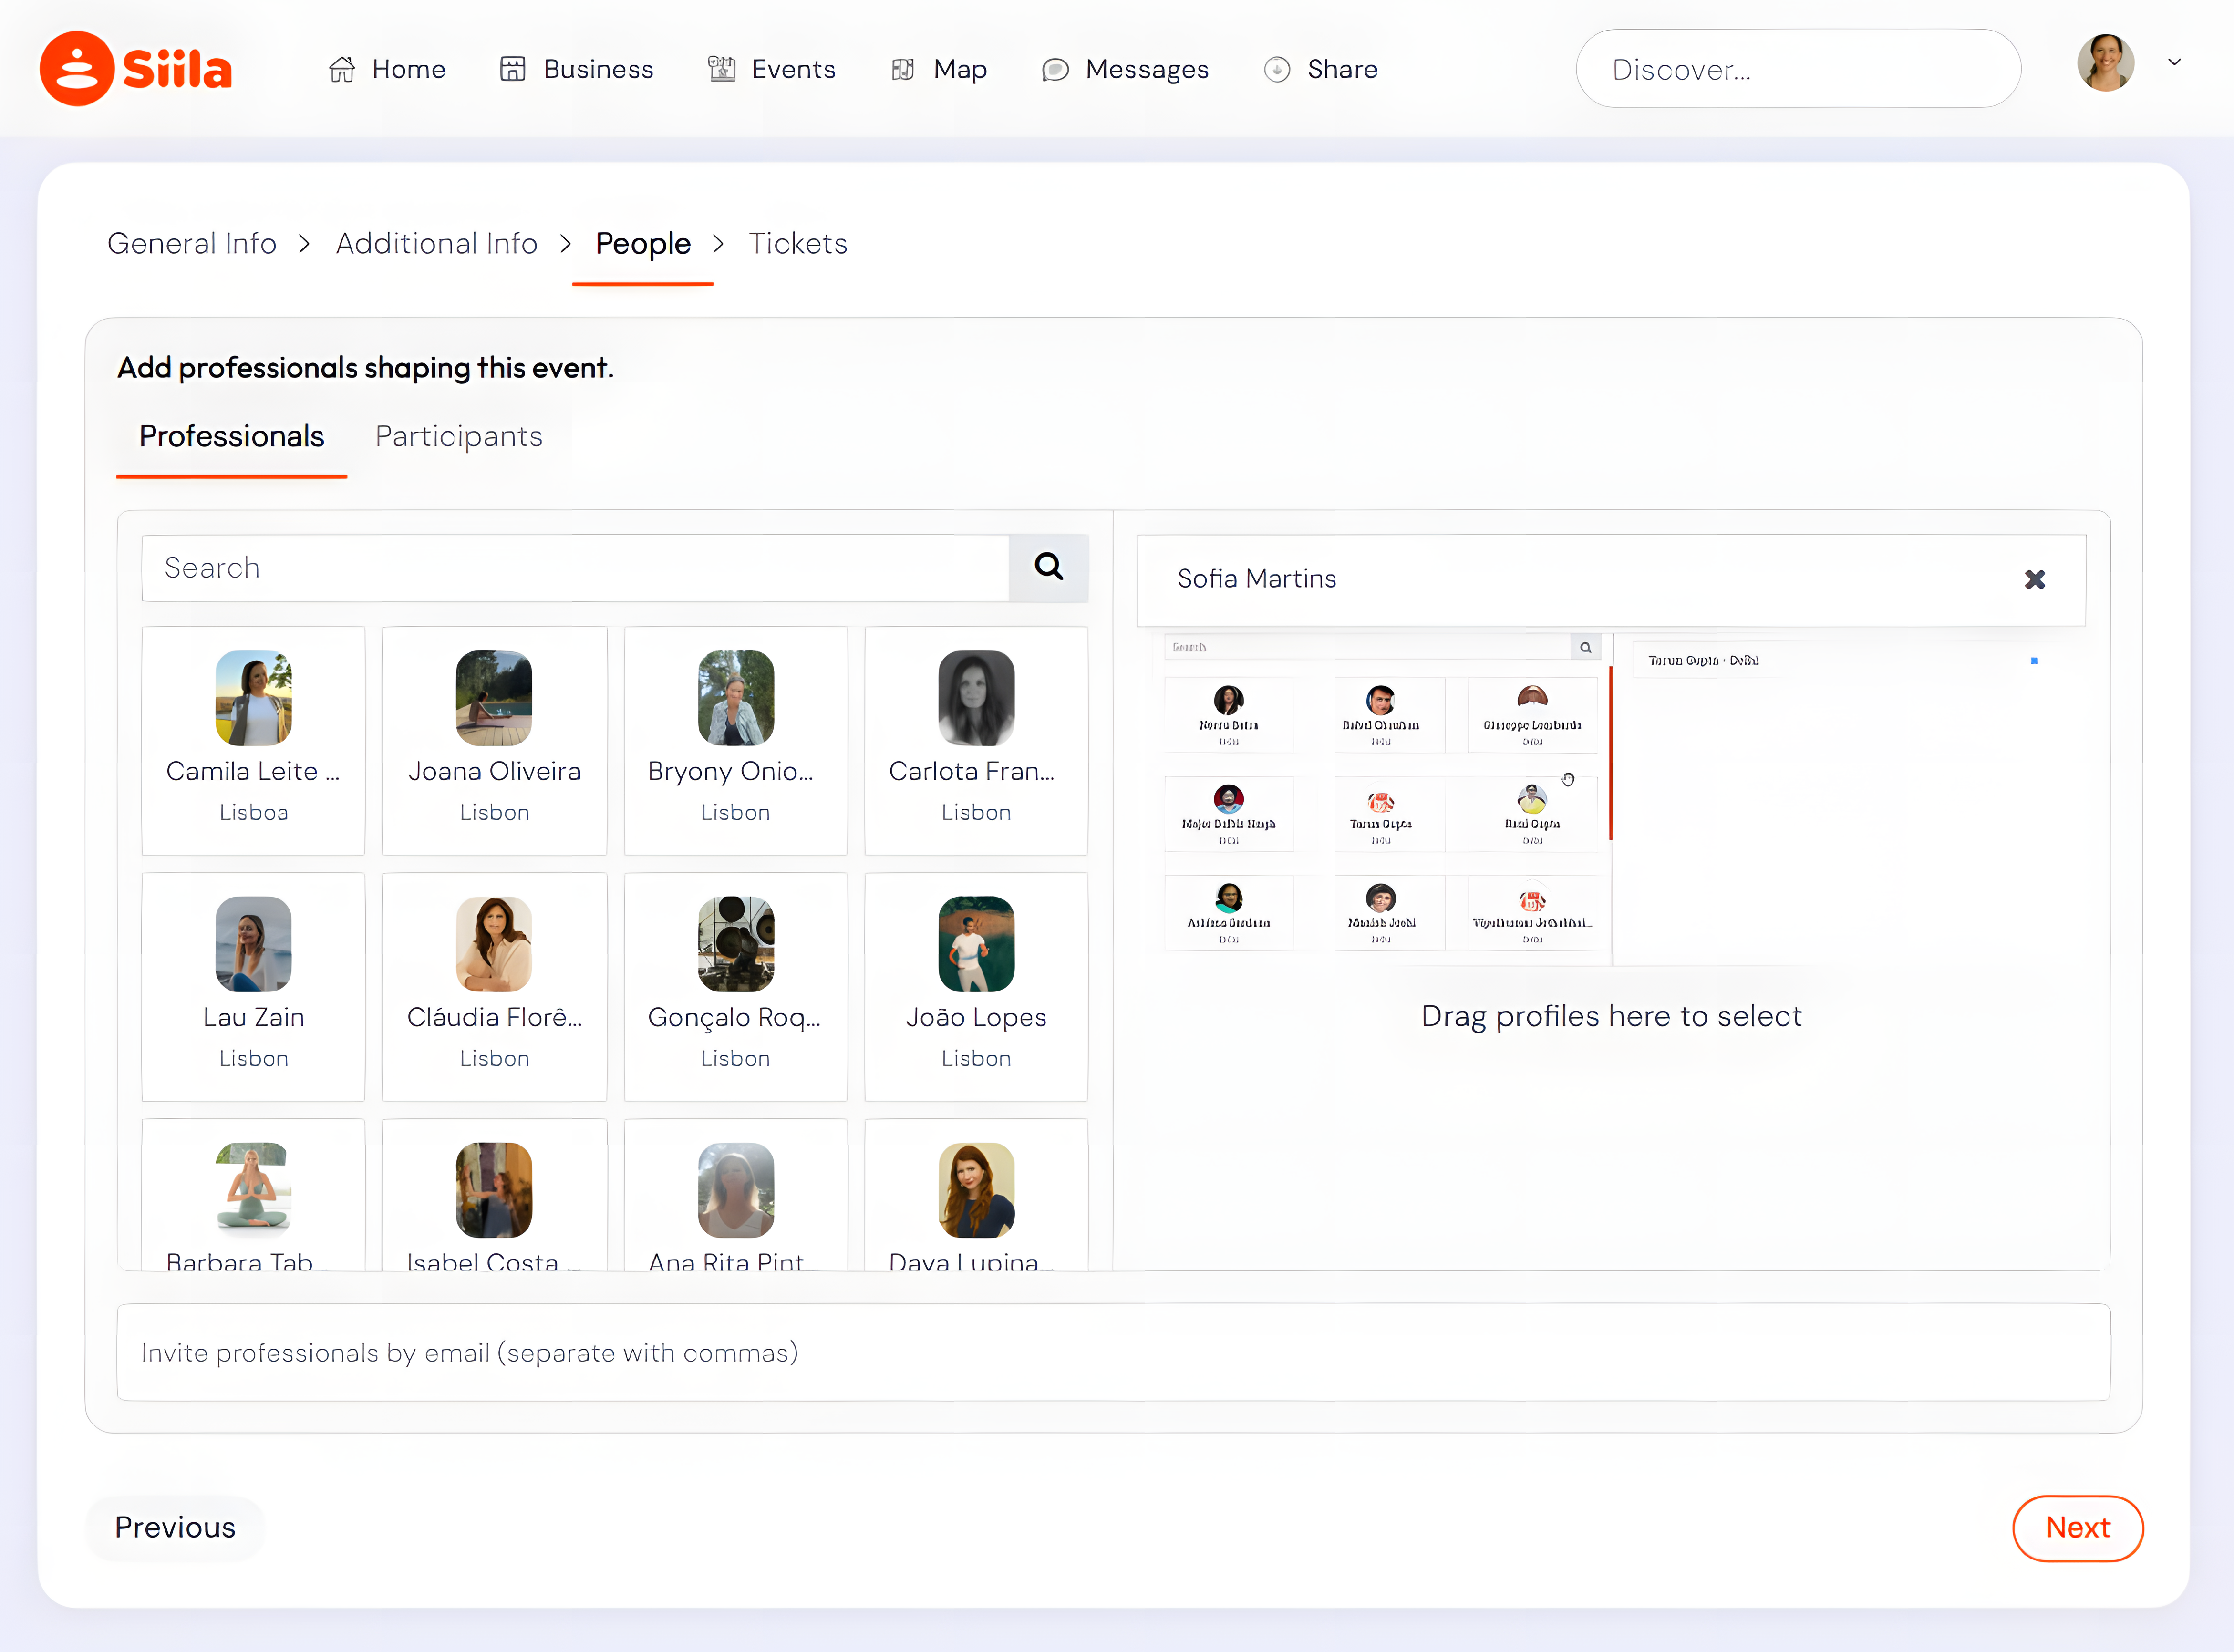Click the Next button

(x=2077, y=1527)
